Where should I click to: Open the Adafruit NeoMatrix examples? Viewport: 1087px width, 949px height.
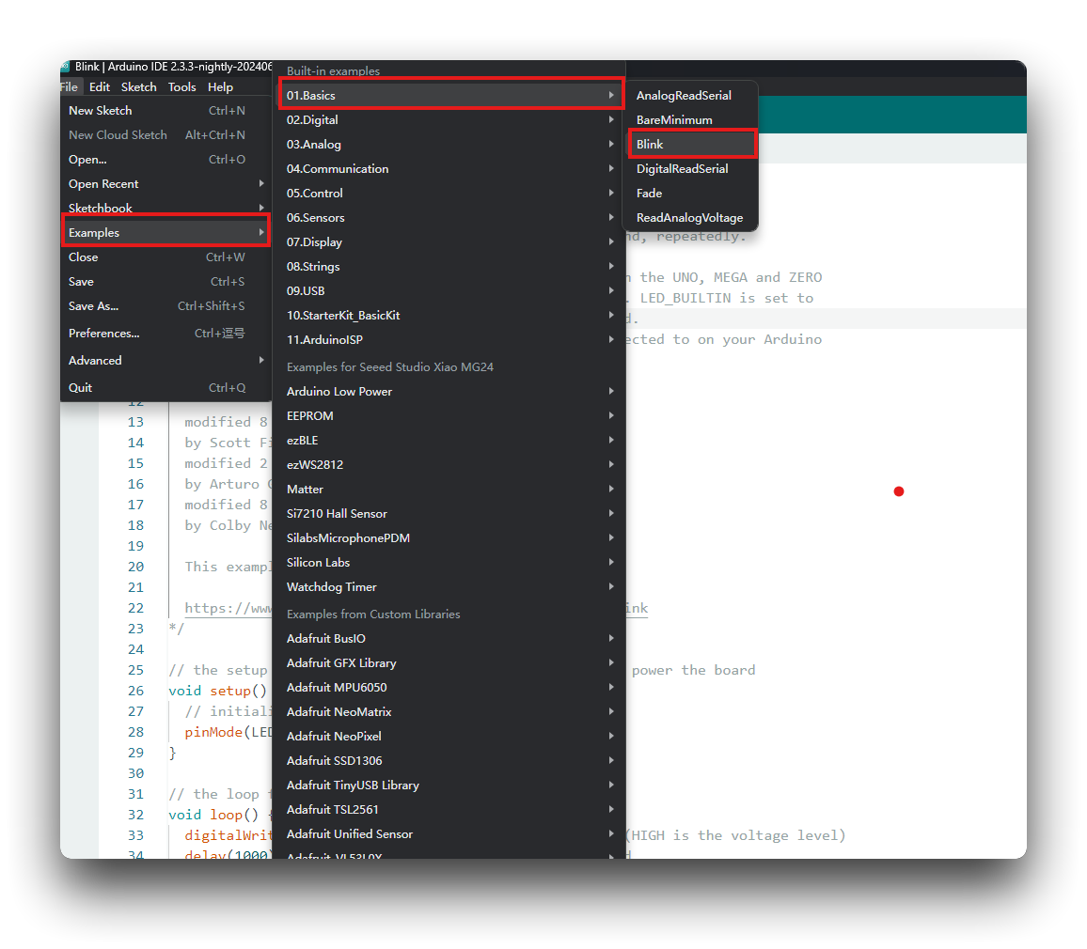(449, 712)
